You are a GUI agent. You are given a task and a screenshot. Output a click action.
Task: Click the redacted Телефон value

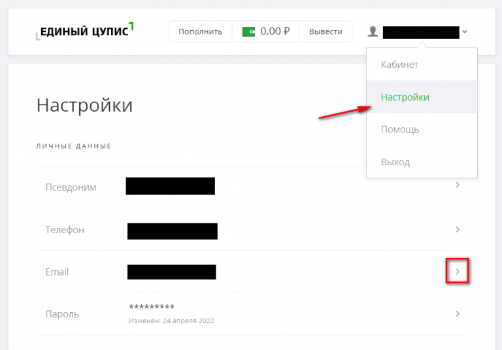point(172,231)
